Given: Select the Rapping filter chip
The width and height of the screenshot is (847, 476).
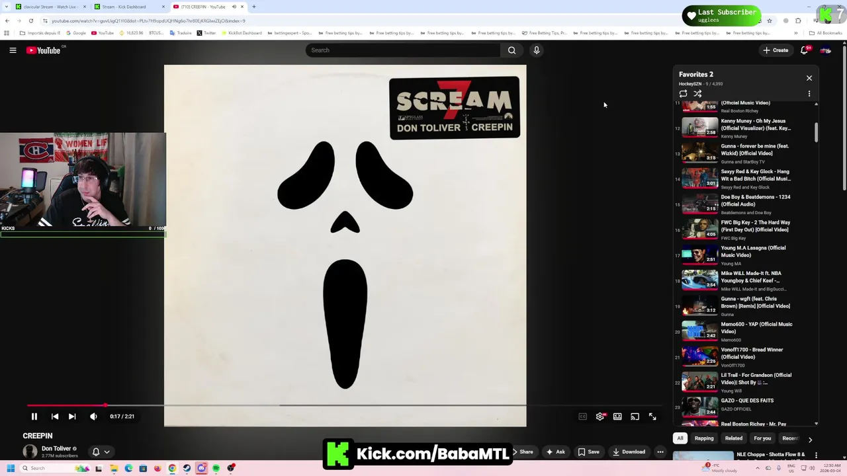Looking at the screenshot, I should pos(704,438).
